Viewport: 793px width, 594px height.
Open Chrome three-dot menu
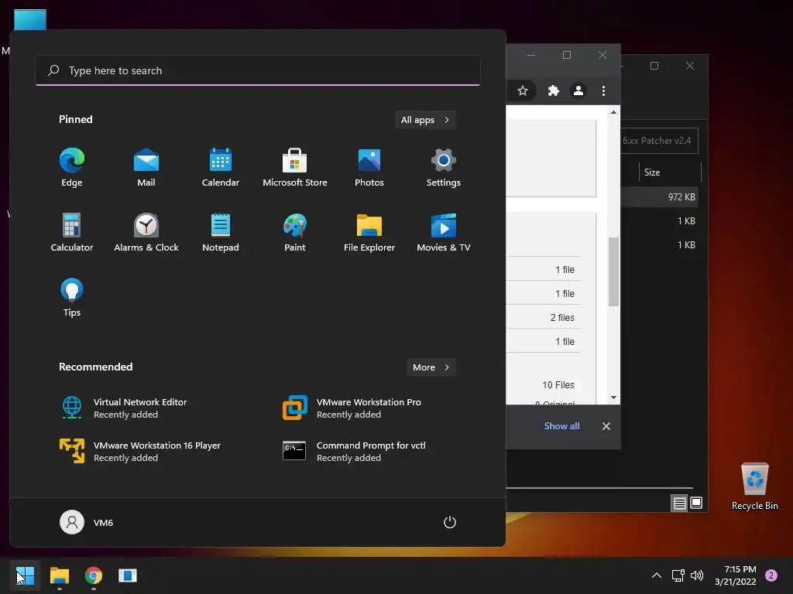click(x=603, y=91)
